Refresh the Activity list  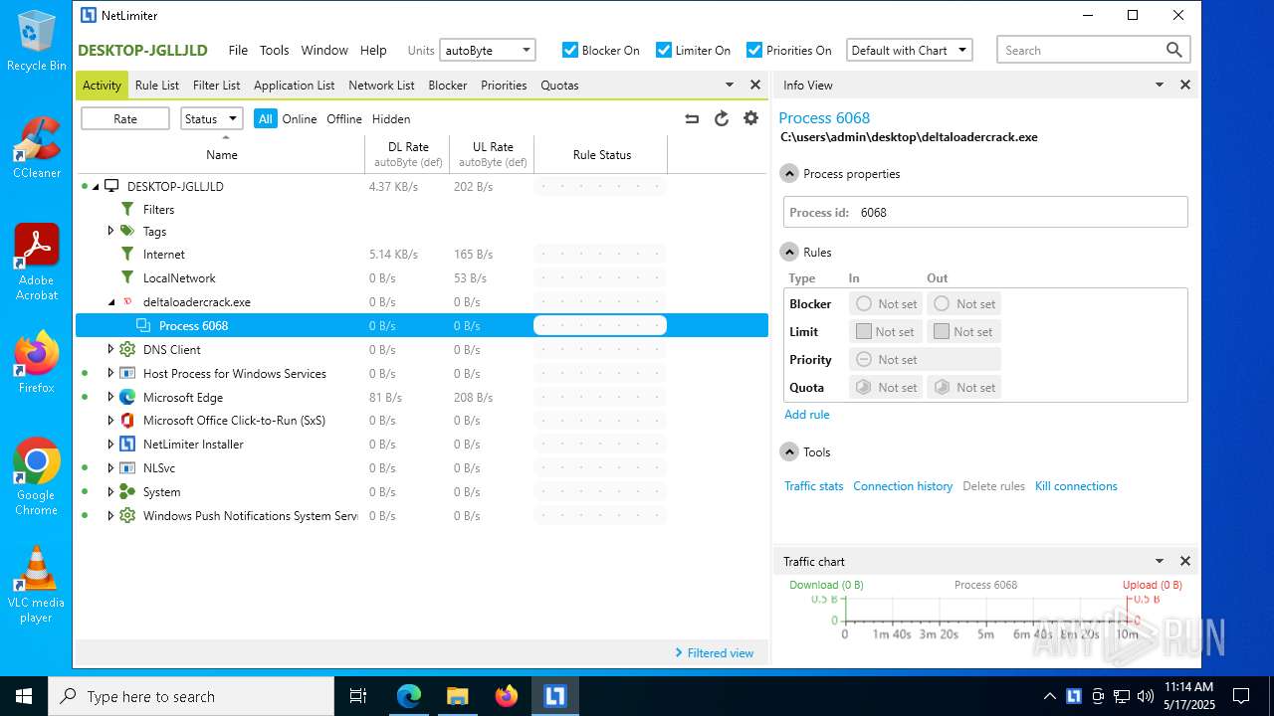722,118
